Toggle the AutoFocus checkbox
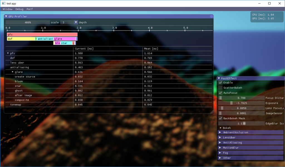The height and width of the screenshot is (167, 285). pos(220,93)
